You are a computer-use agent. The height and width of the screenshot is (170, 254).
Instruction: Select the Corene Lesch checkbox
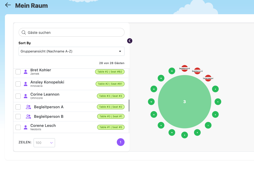[18, 127]
